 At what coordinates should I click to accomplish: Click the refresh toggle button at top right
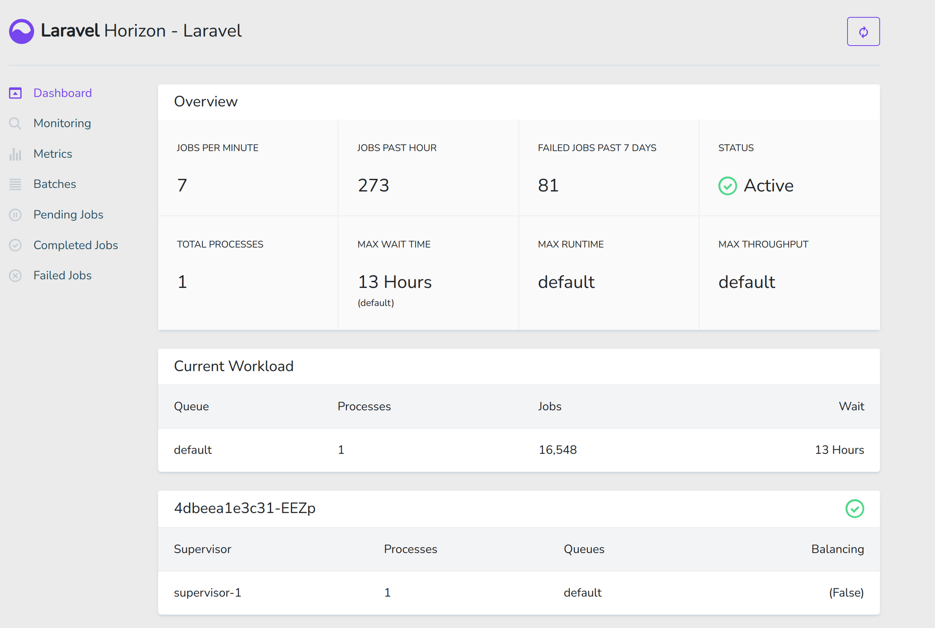(863, 31)
